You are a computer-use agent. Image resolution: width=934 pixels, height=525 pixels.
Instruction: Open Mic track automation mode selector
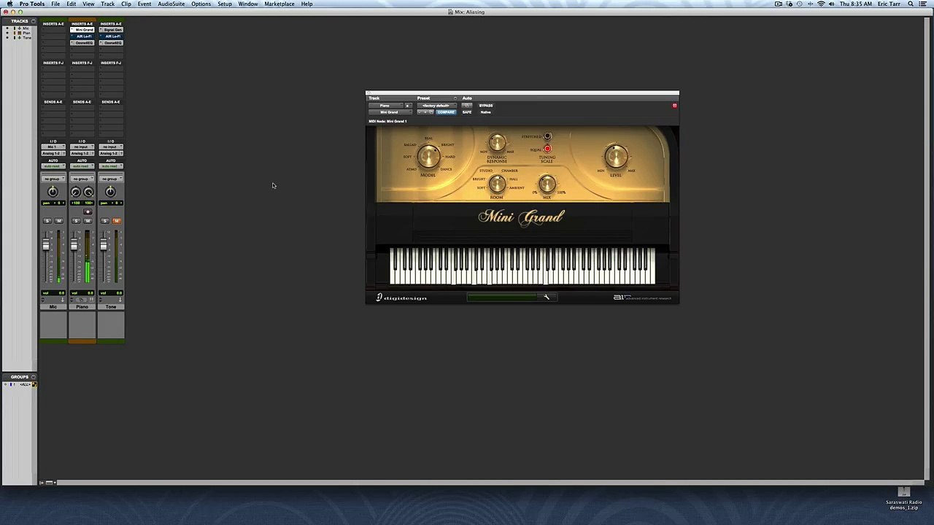[53, 166]
